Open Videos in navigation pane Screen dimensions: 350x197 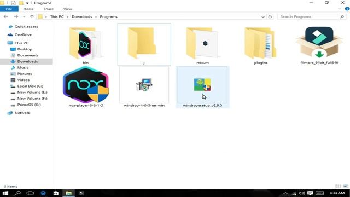point(23,80)
